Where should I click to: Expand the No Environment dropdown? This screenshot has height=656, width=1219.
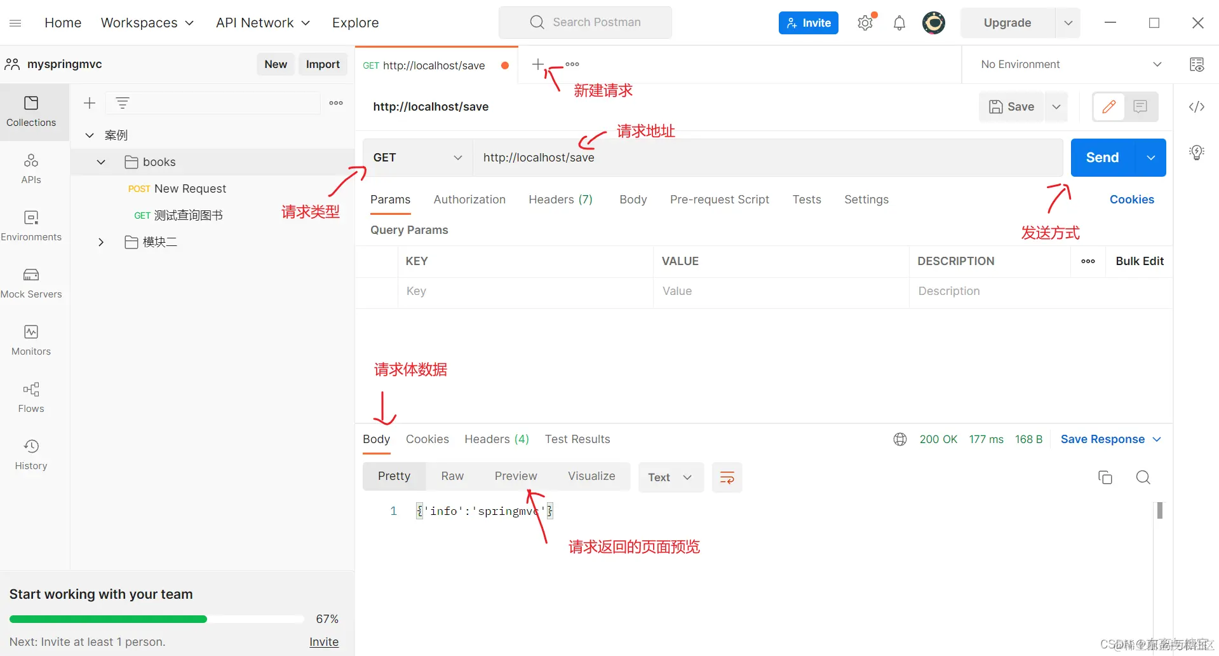(1157, 64)
